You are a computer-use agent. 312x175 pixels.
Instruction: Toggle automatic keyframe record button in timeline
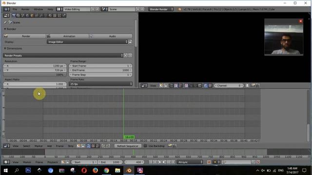(x=209, y=162)
